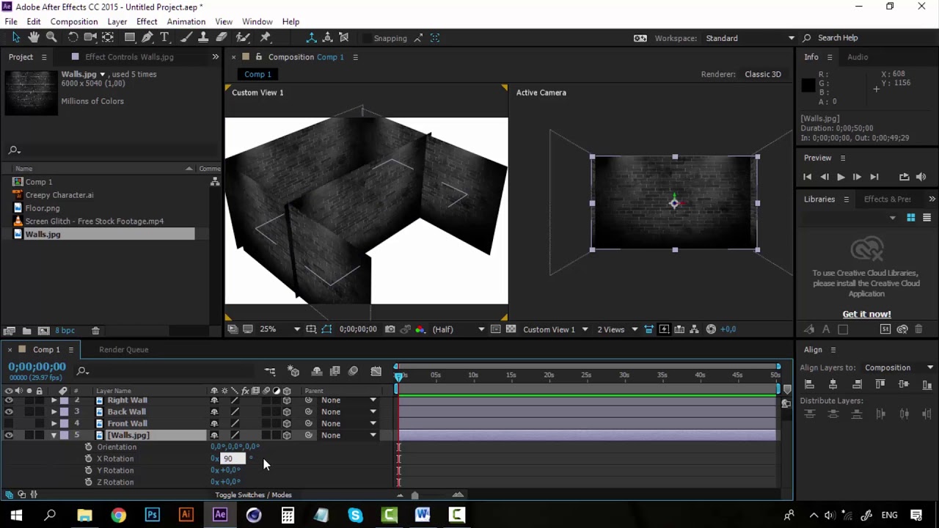Select the Rectangle shape tool
Screen dimensions: 939x528
pos(130,37)
